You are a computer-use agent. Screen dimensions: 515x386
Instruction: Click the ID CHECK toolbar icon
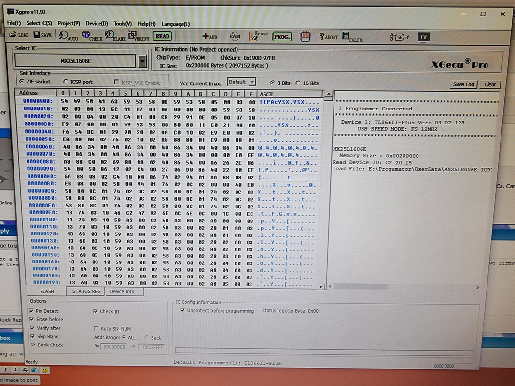coord(92,36)
